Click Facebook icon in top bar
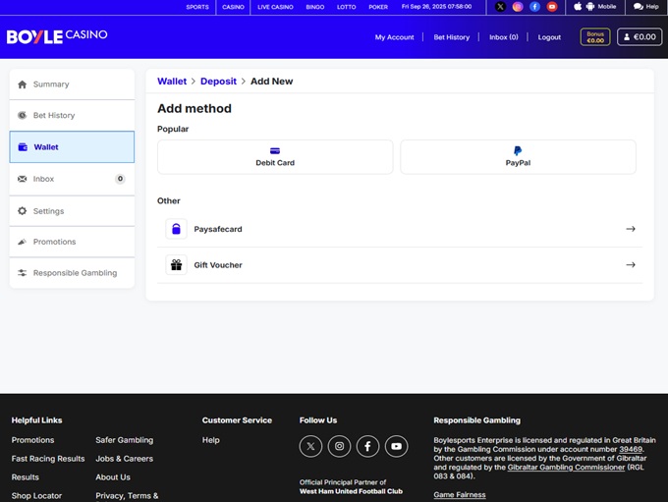Screen dimensions: 668x502 (x=534, y=6)
